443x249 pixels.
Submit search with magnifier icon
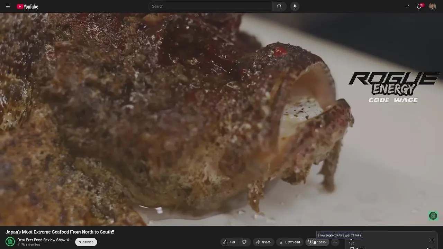tap(279, 6)
